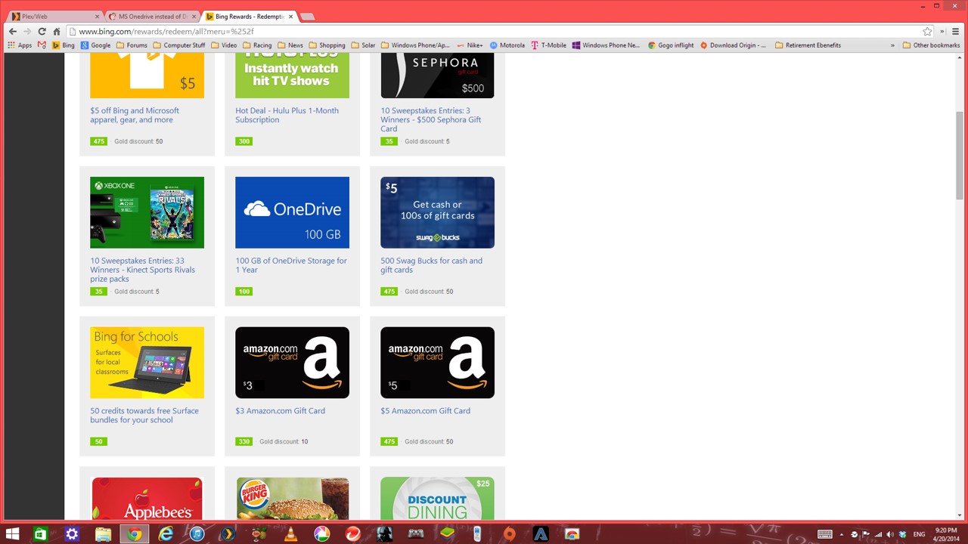Open the Download Origin bookmark
The image size is (968, 544).
734,45
